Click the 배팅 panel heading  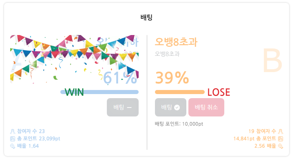pos(146,18)
